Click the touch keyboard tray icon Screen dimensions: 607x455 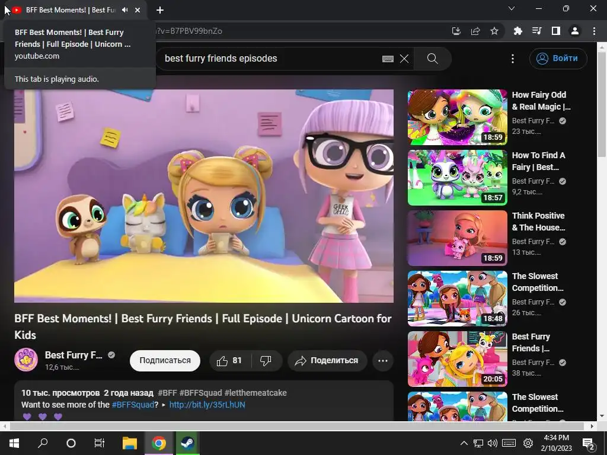(x=509, y=443)
